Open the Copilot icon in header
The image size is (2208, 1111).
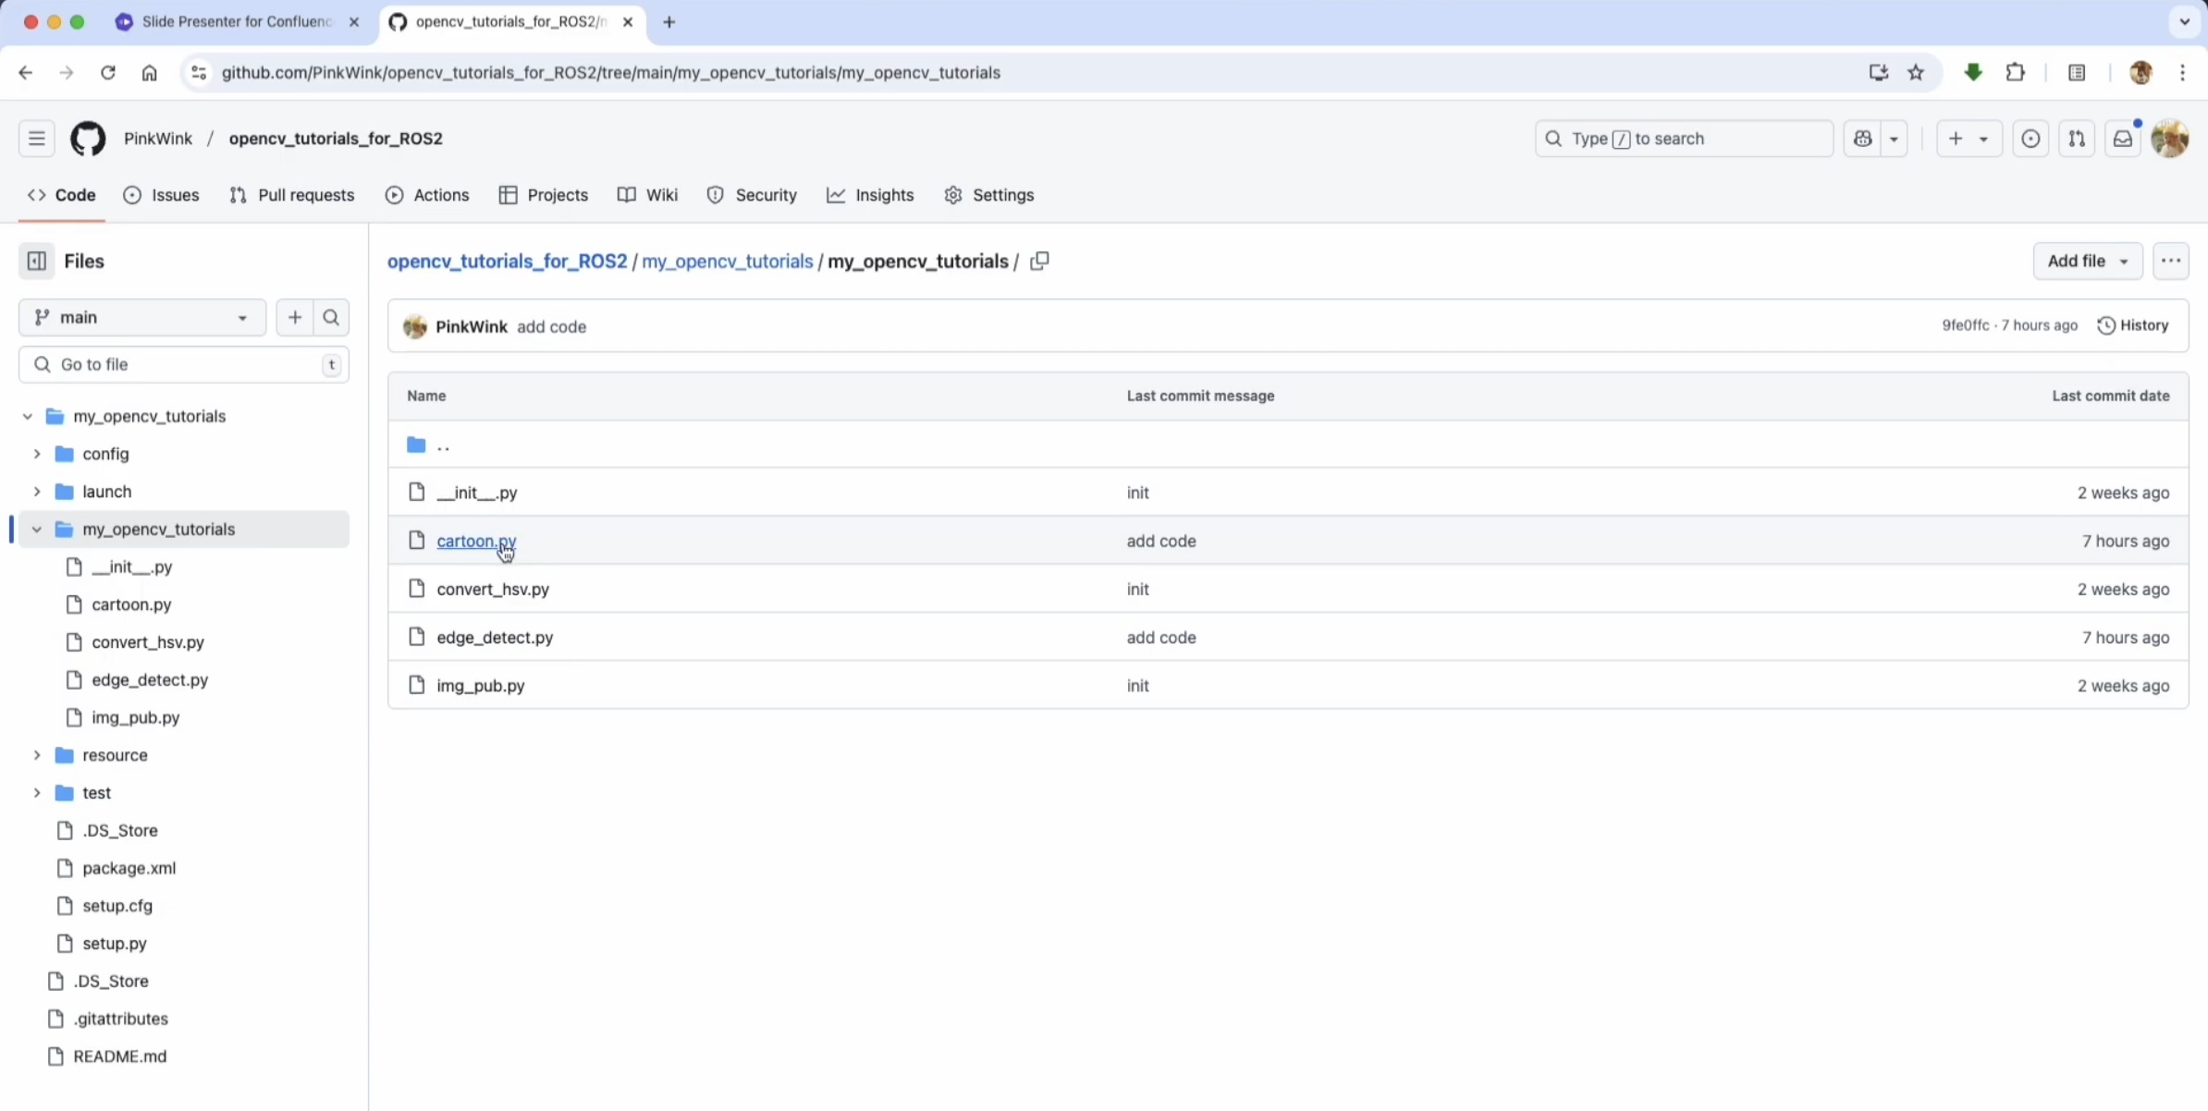coord(1863,139)
